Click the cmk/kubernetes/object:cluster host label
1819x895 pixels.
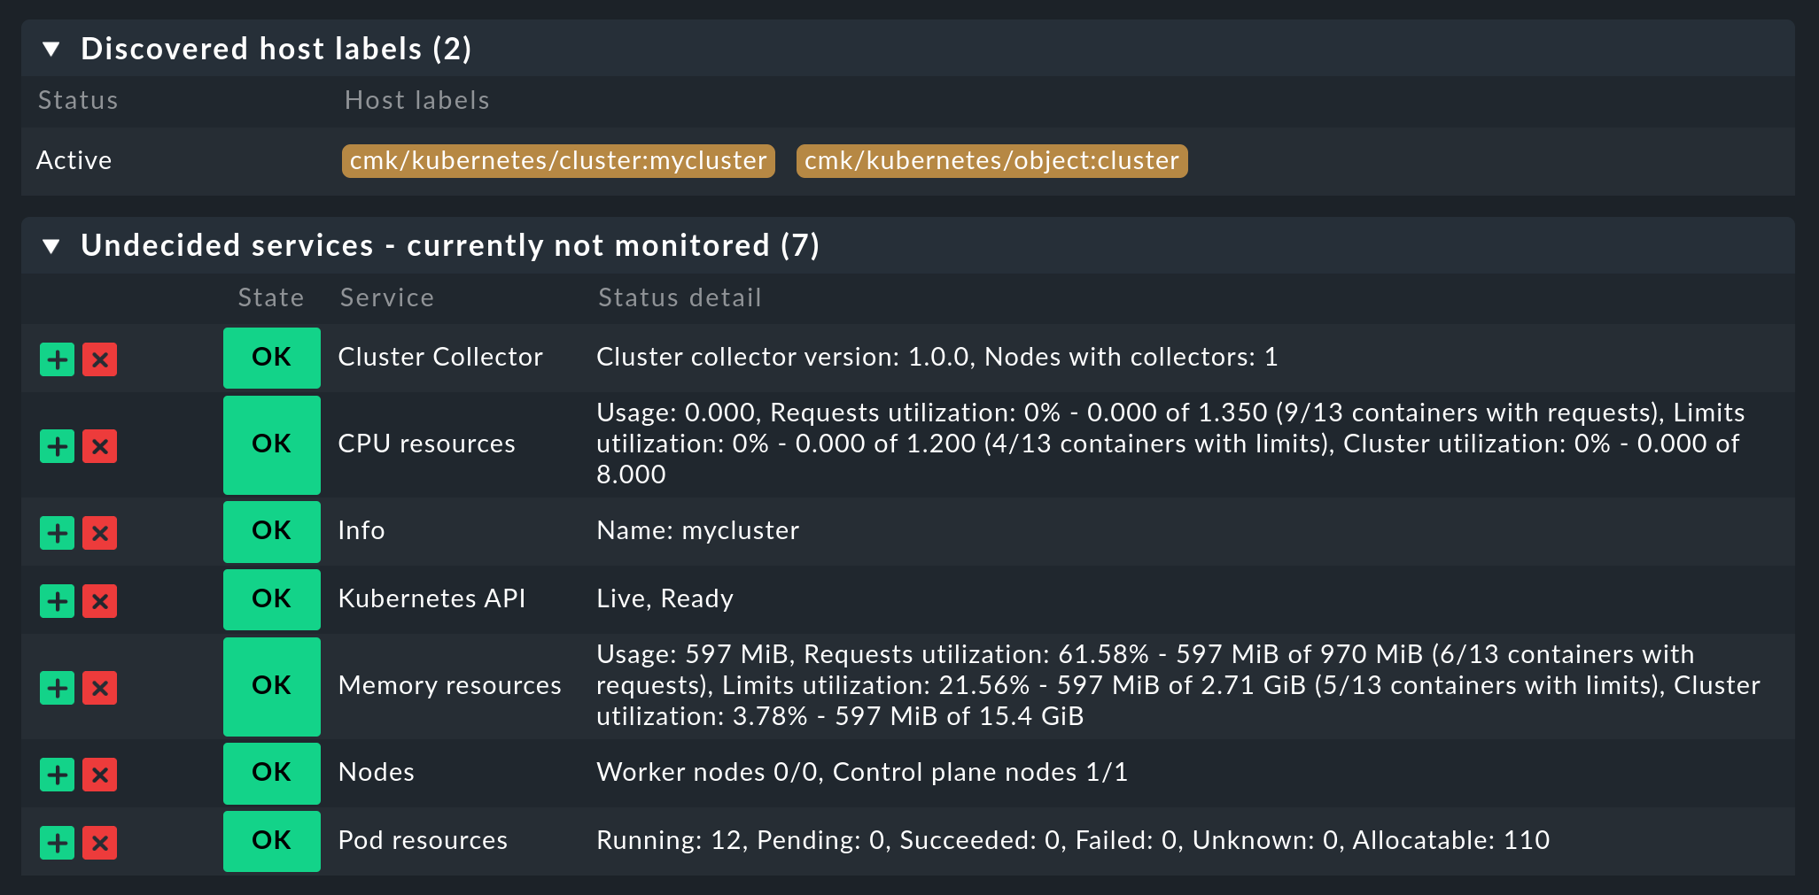(991, 160)
